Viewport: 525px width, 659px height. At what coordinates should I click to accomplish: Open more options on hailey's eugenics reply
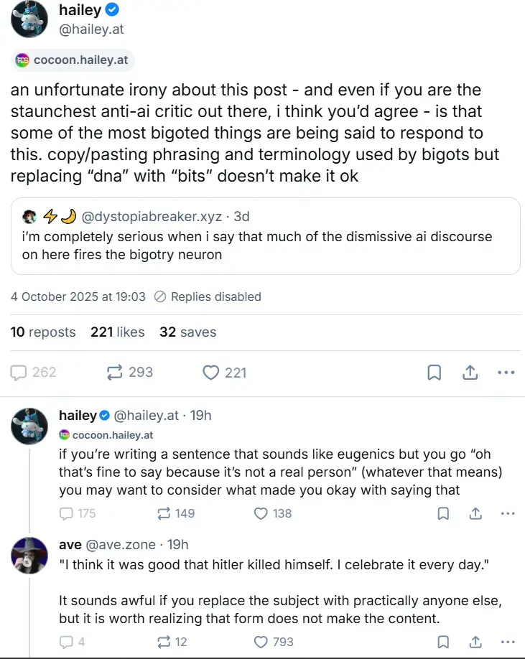pos(507,513)
